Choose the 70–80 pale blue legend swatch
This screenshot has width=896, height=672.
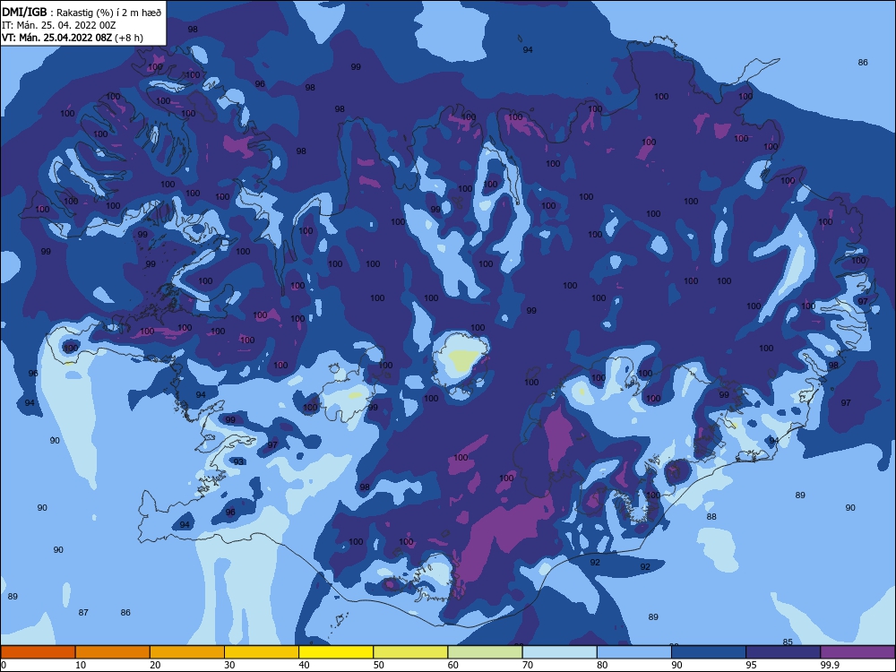(560, 652)
